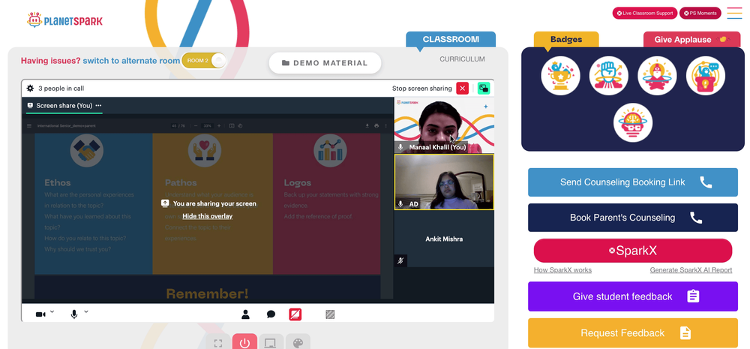
Task: Award the trophy star badge
Action: click(x=560, y=76)
